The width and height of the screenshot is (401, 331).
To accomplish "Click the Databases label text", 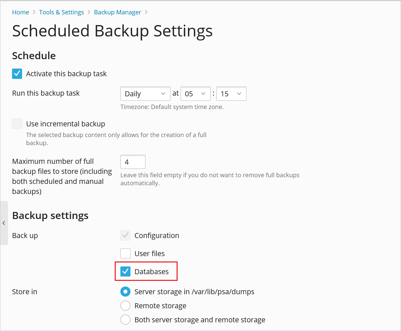I will 152,272.
